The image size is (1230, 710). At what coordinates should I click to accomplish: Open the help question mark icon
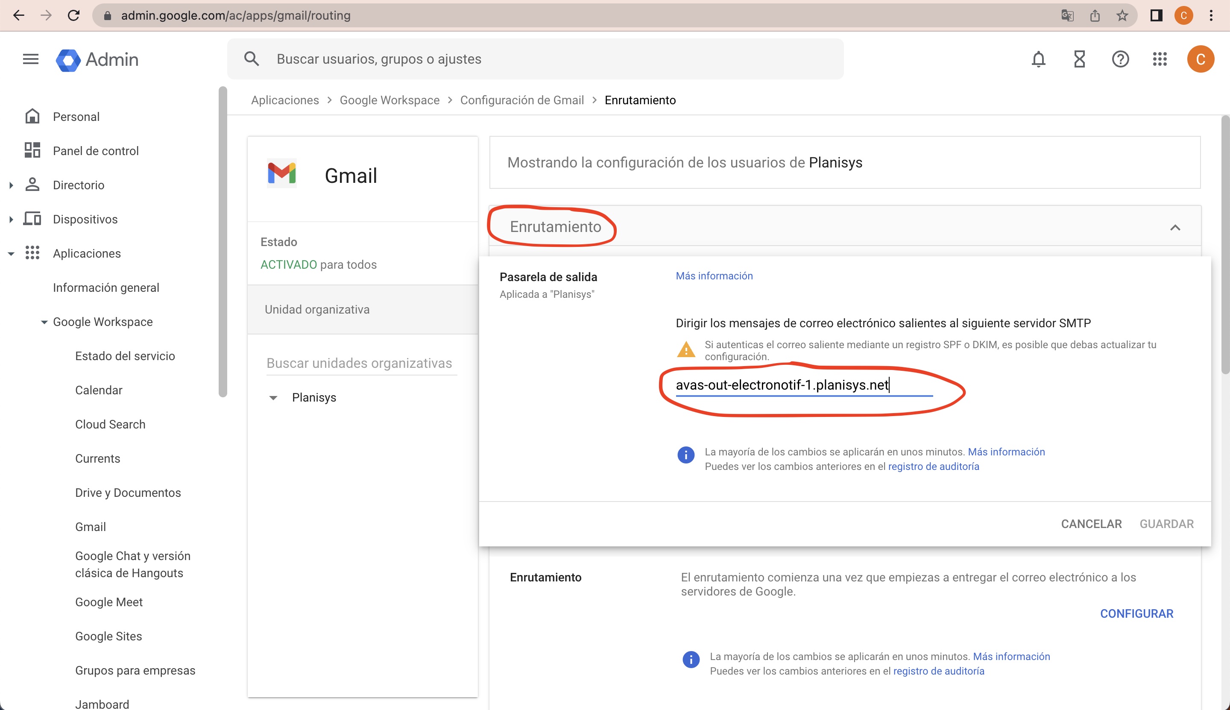point(1120,59)
